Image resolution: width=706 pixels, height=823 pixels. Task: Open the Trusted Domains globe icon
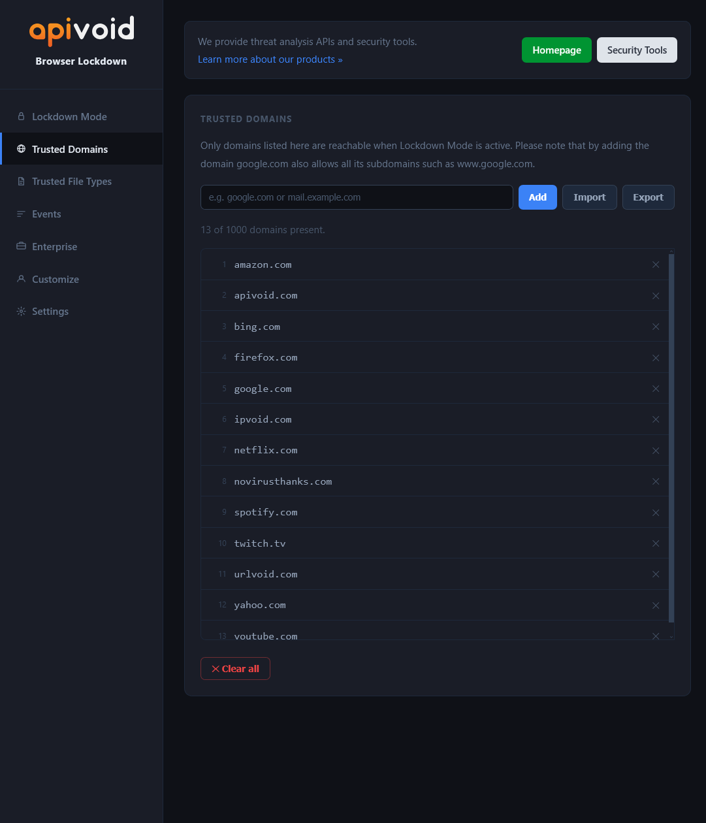(22, 148)
